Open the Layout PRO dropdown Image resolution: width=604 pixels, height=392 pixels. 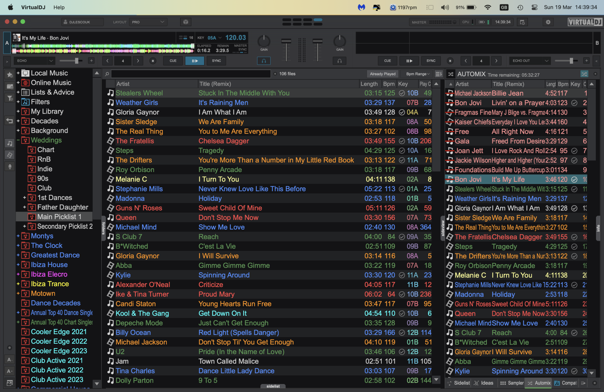pyautogui.click(x=148, y=22)
